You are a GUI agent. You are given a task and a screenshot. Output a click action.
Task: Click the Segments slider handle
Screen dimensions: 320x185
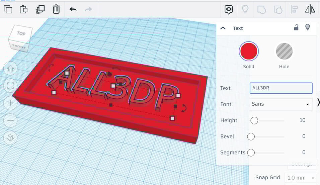pyautogui.click(x=251, y=153)
